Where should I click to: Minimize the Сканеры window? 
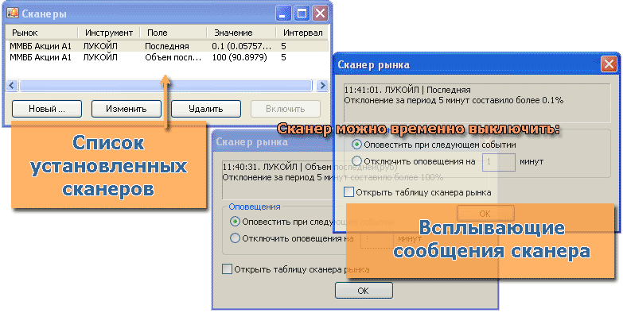(283, 14)
